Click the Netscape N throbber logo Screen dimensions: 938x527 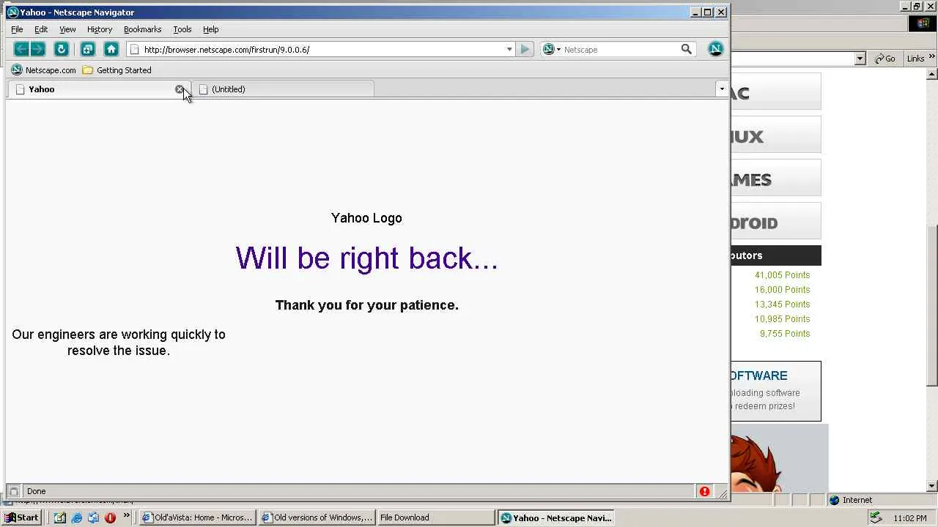pyautogui.click(x=715, y=49)
